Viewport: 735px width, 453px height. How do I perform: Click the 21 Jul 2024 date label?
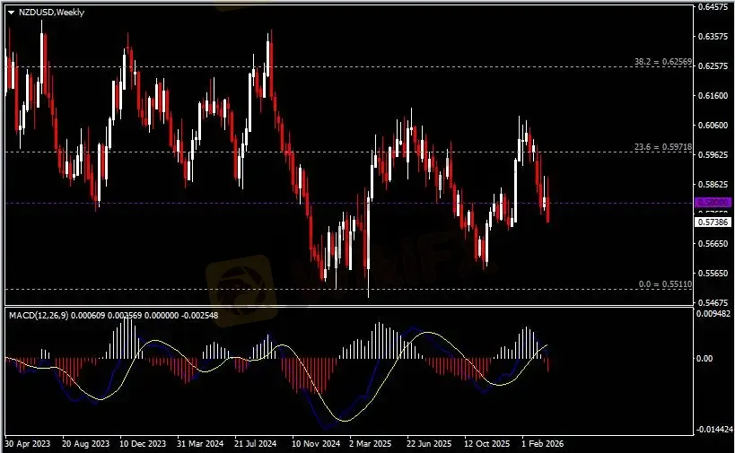[257, 443]
